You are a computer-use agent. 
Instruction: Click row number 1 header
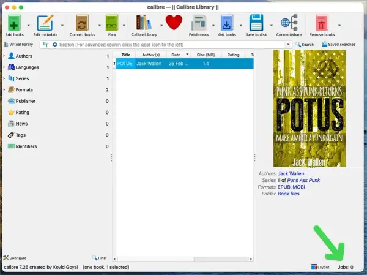click(x=114, y=64)
